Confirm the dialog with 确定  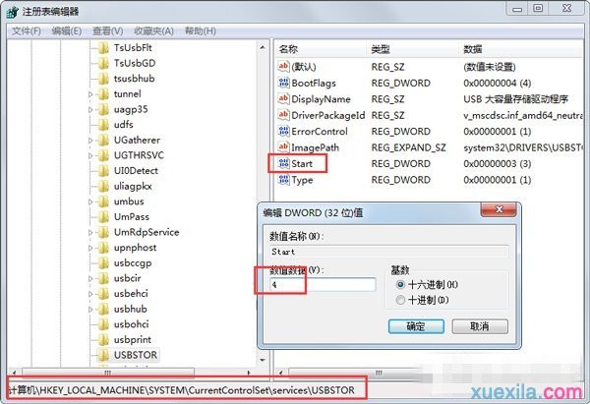pos(416,326)
